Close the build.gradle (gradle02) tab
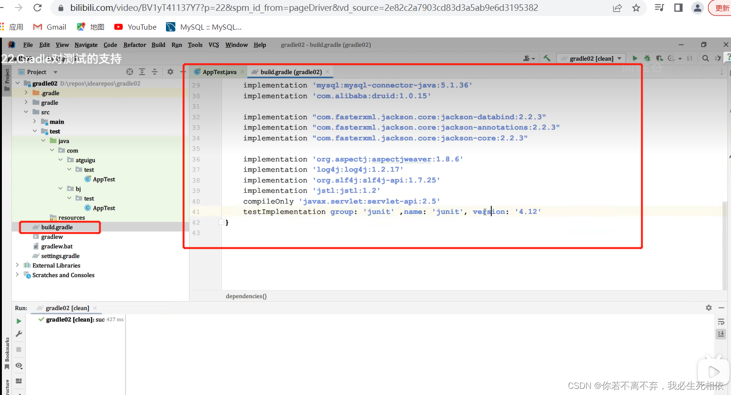 coord(328,72)
